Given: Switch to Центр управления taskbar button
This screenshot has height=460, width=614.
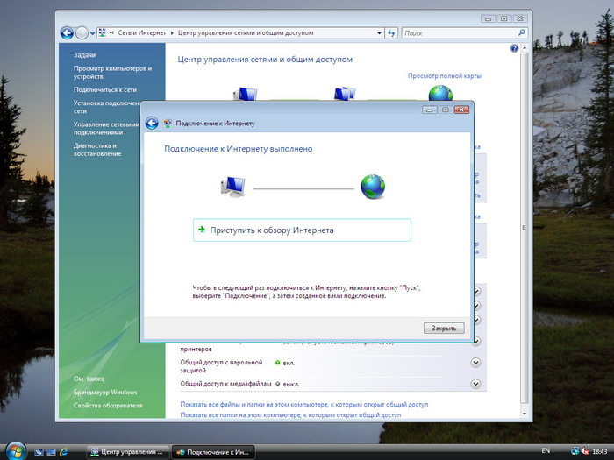Looking at the screenshot, I should click(x=128, y=452).
